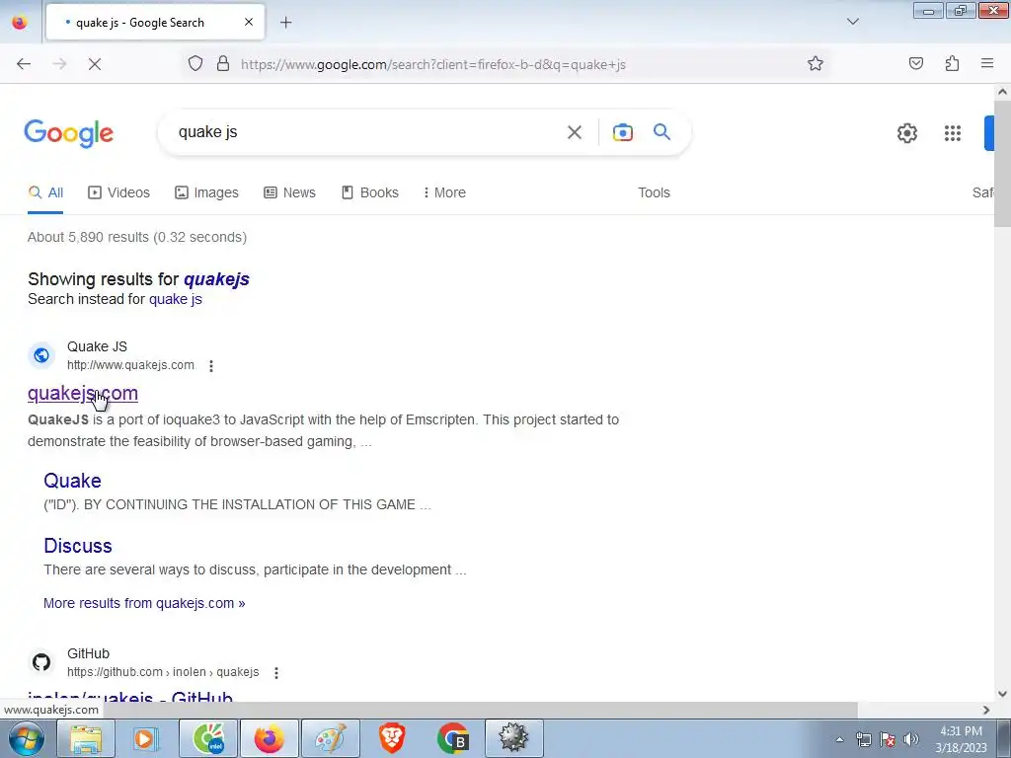Open Firefox on the taskbar
The width and height of the screenshot is (1011, 758).
pos(269,738)
